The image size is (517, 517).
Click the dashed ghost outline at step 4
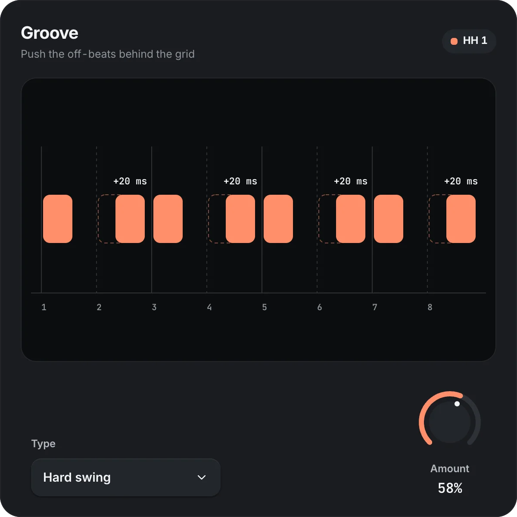pyautogui.click(x=217, y=219)
